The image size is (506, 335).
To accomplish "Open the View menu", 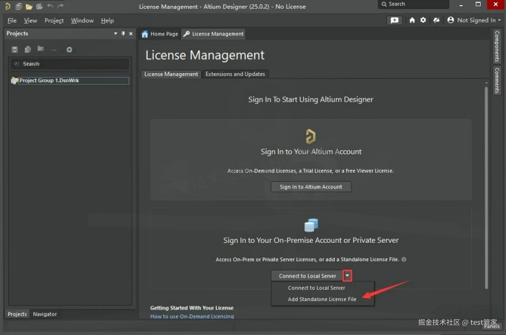I will [x=31, y=20].
